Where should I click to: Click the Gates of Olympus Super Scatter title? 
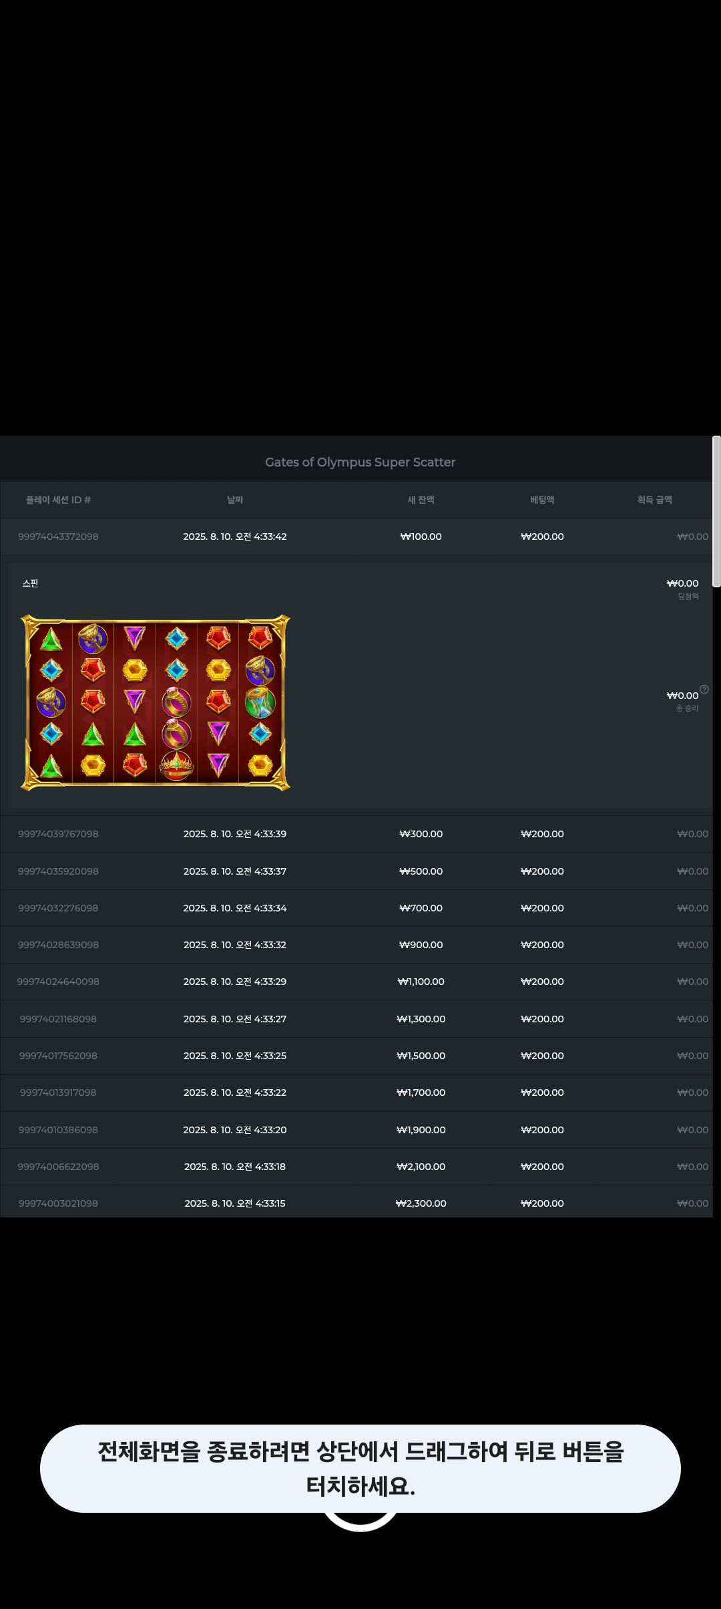click(x=360, y=462)
